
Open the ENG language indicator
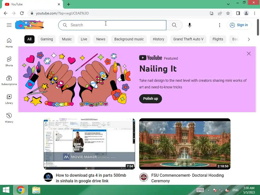[x=235, y=190]
